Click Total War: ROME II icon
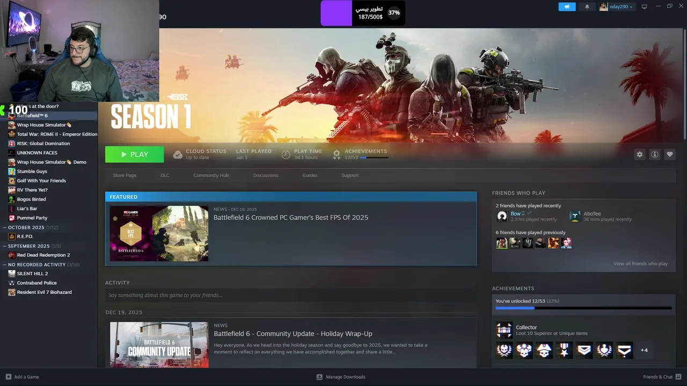Screen dimensions: 687x386 click(x=12, y=134)
